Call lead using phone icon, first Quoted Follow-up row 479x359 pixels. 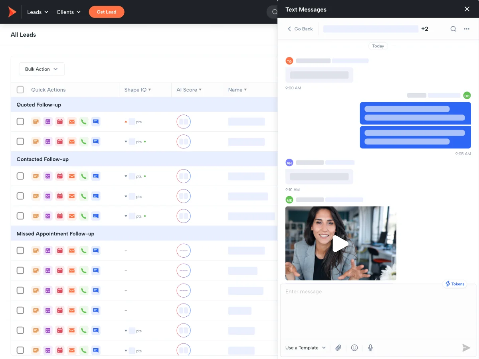(x=84, y=122)
